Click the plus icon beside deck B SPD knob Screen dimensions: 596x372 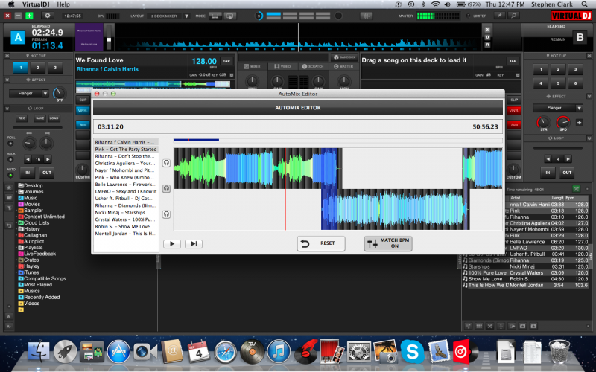coord(580,122)
